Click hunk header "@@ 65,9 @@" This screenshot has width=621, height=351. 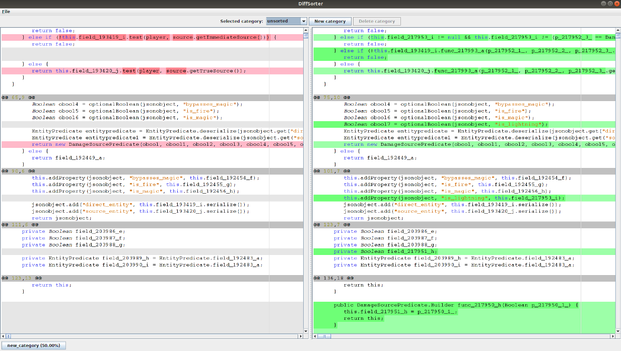click(x=152, y=98)
